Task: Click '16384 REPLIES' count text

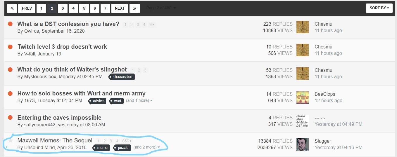Action: (275, 141)
